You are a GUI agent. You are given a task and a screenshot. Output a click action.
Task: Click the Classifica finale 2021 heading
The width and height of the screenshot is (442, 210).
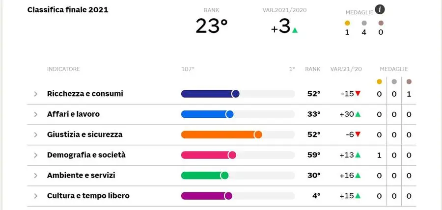68,10
